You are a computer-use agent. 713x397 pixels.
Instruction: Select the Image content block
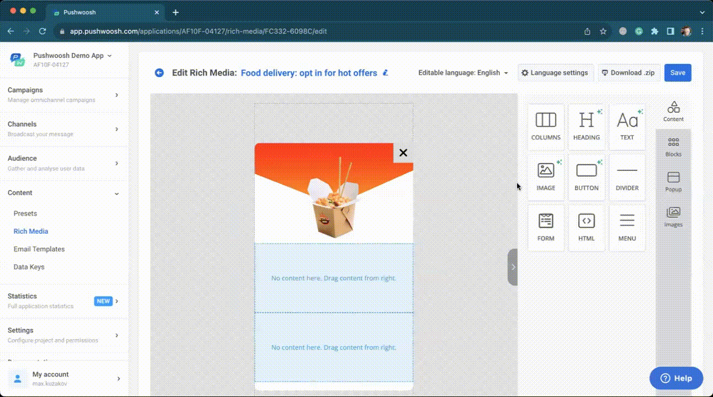click(546, 177)
